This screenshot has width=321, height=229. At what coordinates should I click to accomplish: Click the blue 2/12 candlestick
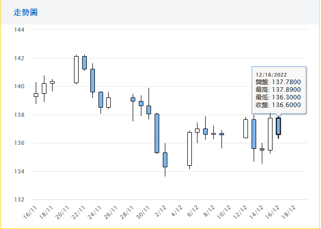(165, 160)
